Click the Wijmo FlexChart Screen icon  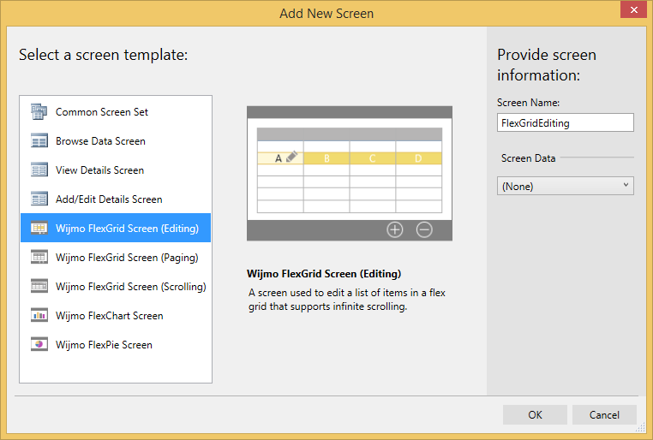coord(39,315)
